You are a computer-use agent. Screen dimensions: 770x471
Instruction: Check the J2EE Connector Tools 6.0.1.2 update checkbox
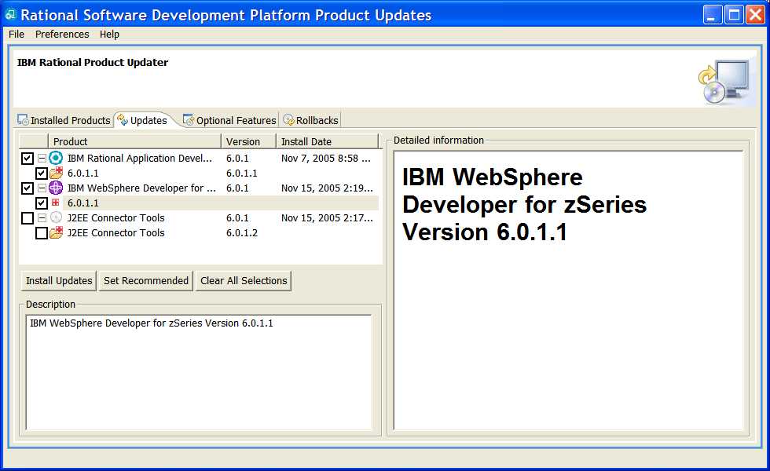tap(42, 233)
